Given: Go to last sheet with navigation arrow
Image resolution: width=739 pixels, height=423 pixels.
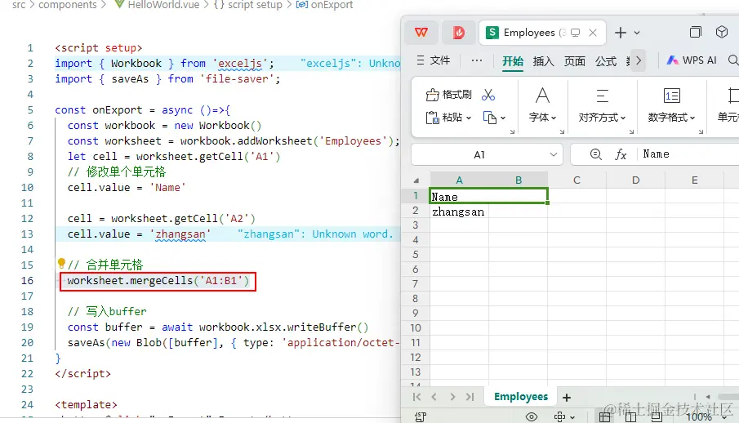Looking at the screenshot, I should click(x=470, y=397).
